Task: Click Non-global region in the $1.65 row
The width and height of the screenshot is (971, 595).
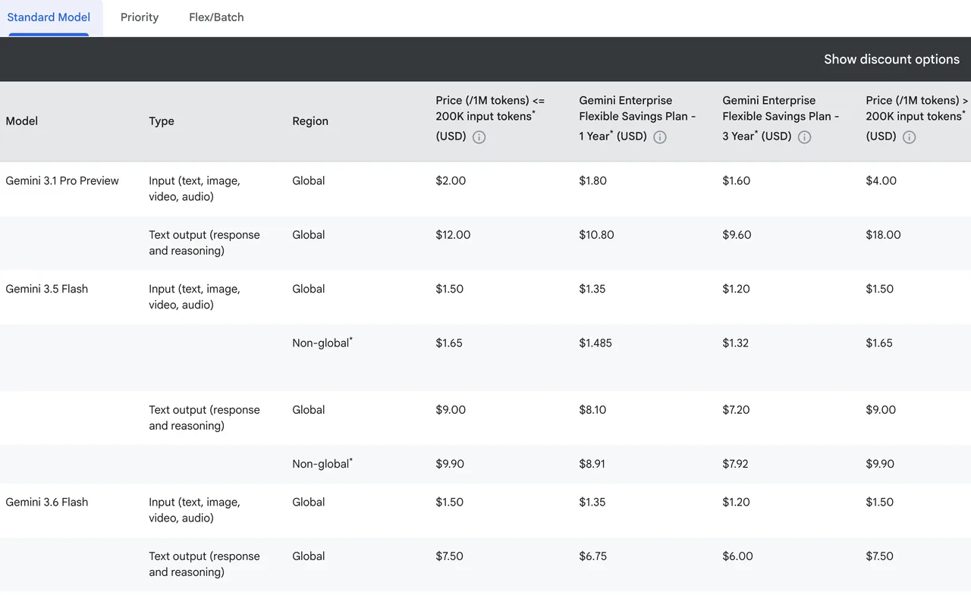Action: pos(322,343)
